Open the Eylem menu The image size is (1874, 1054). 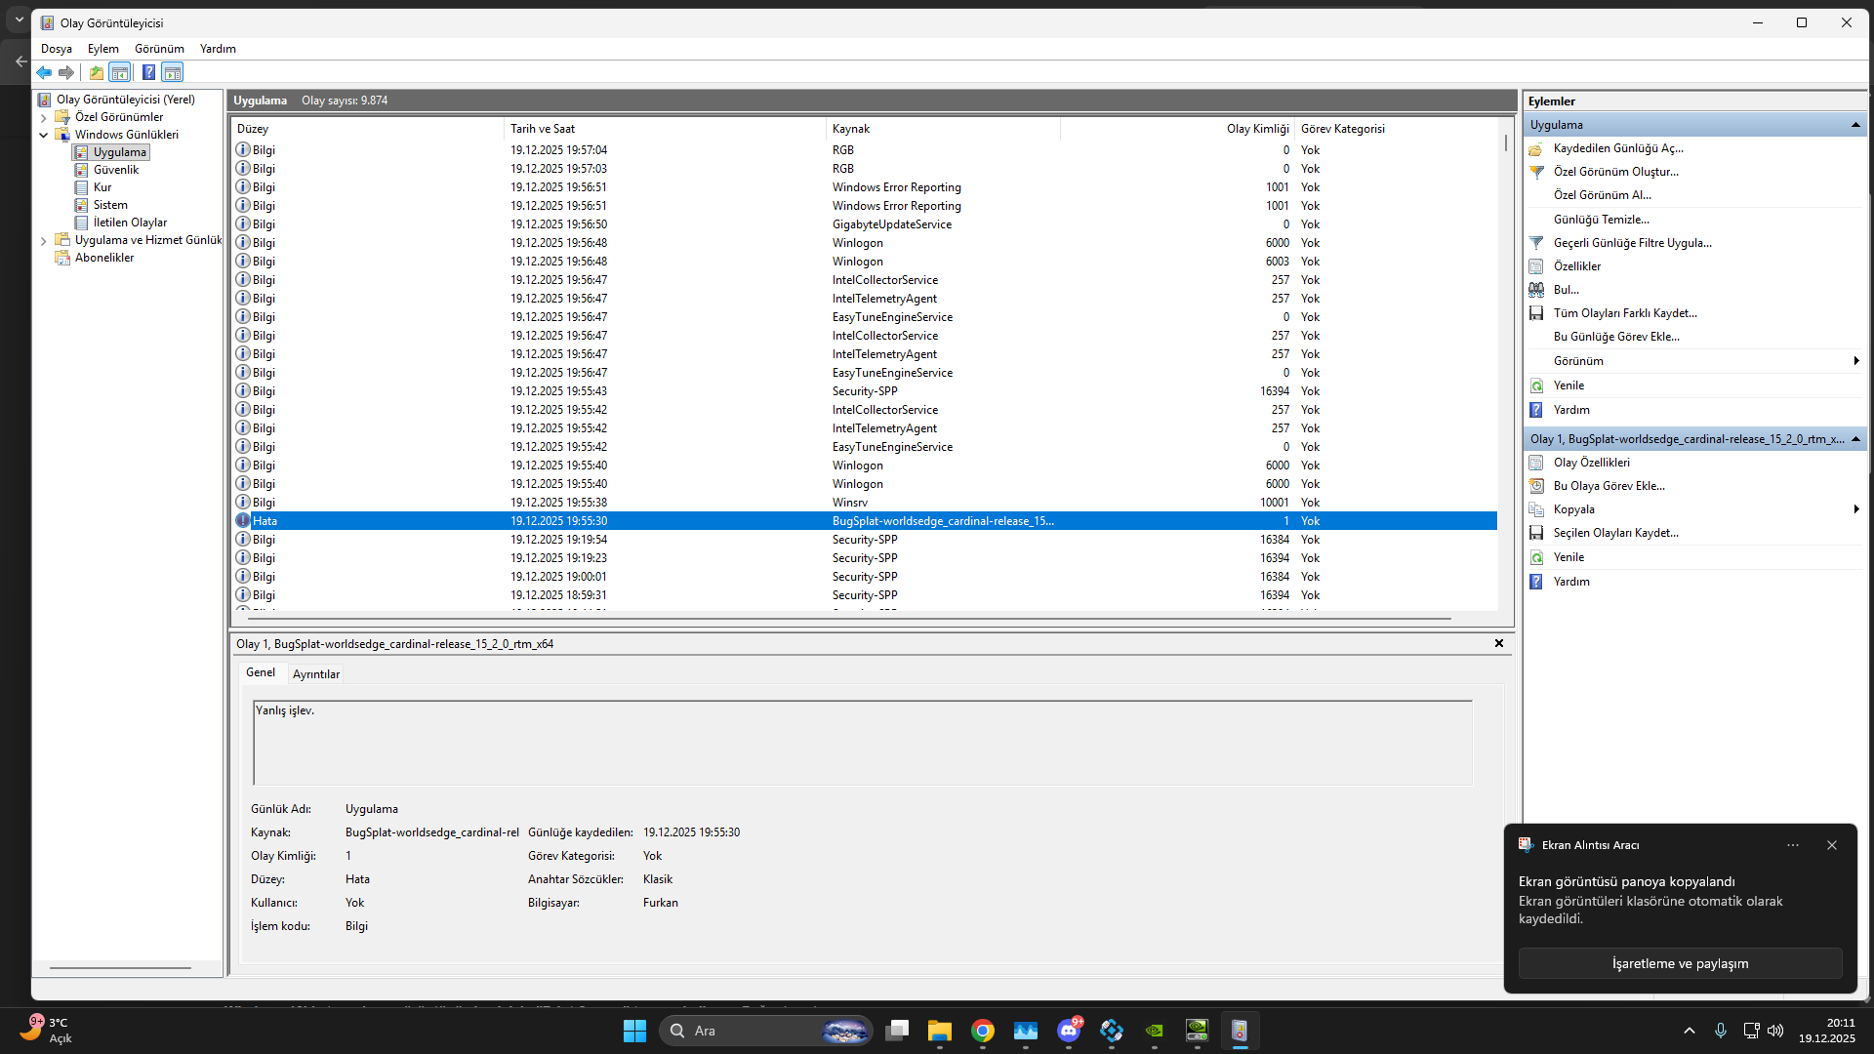click(x=102, y=49)
